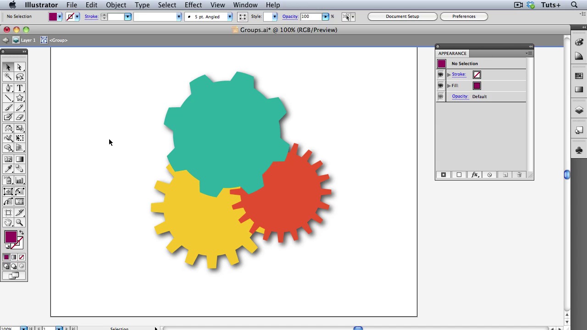587x330 pixels.
Task: Choose the Zoom magnifier tool
Action: coord(20,222)
